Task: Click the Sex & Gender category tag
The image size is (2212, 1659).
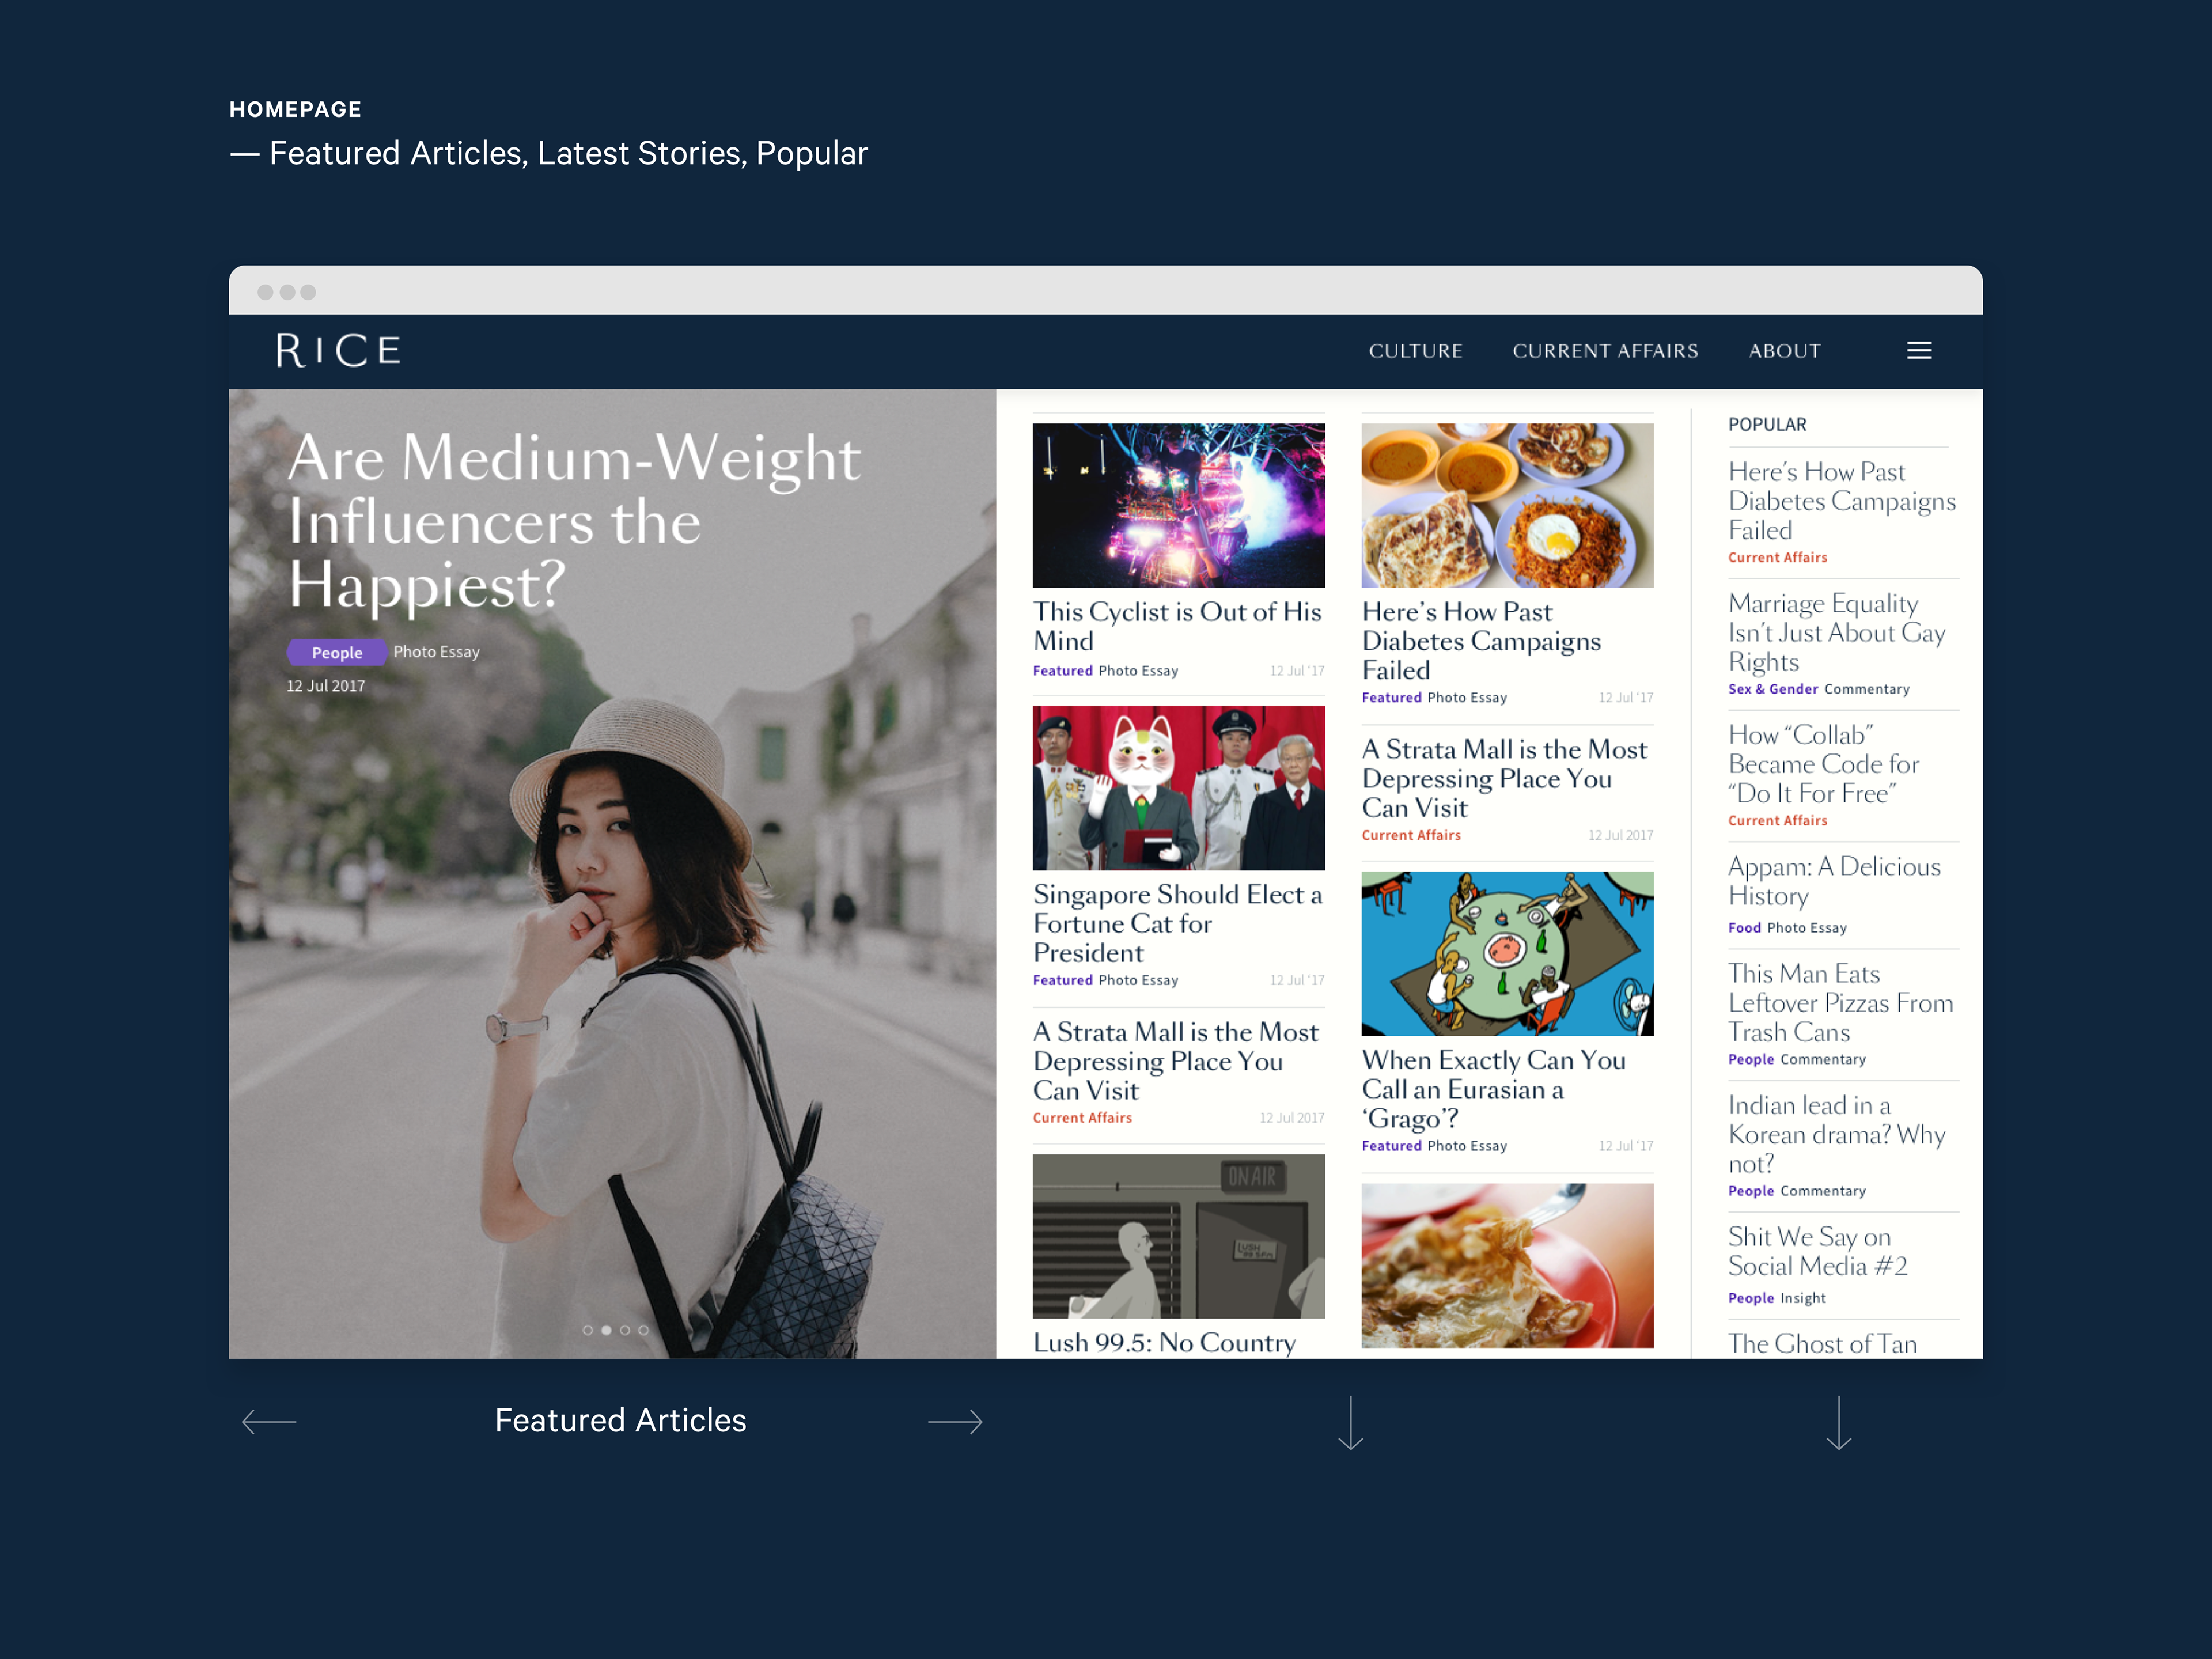Action: (x=1772, y=689)
